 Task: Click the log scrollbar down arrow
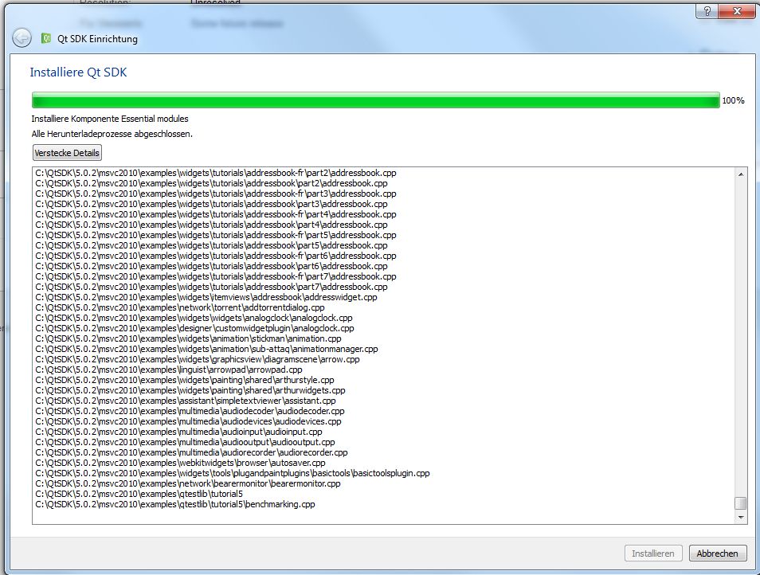[741, 517]
